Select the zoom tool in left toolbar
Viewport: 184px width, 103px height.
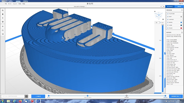click(3, 10)
